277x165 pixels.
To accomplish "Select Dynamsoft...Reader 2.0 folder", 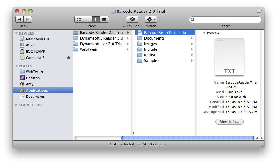I will [x=102, y=38].
